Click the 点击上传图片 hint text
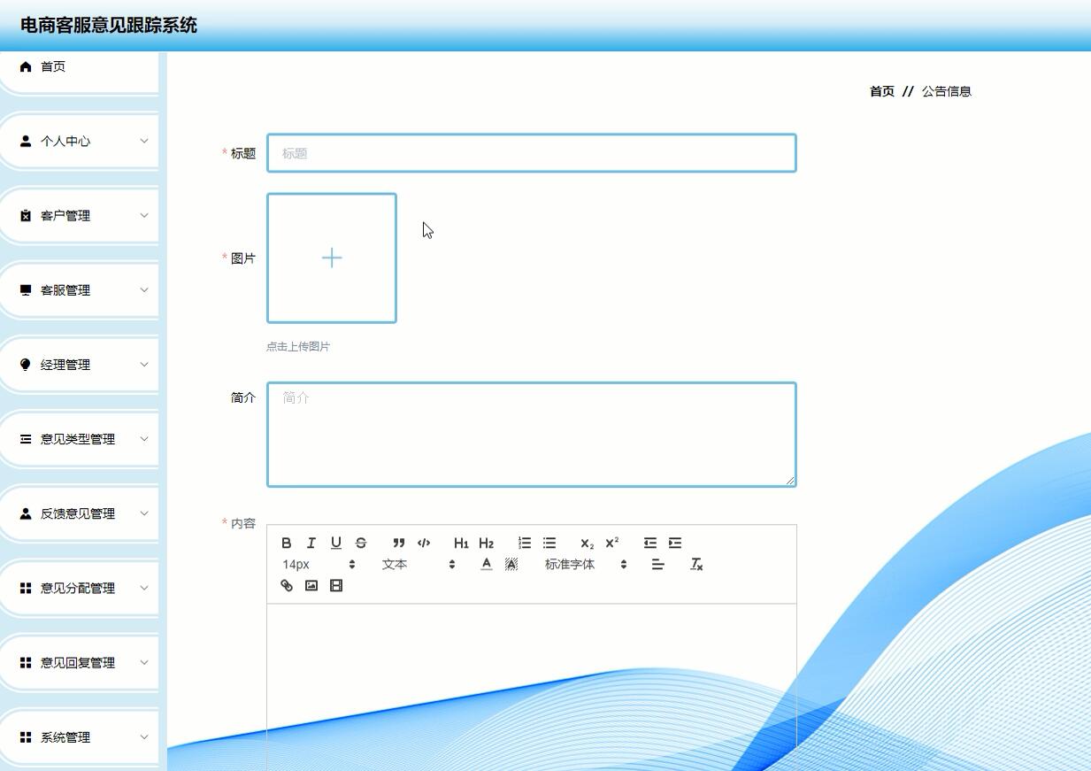The image size is (1091, 771). 298,347
